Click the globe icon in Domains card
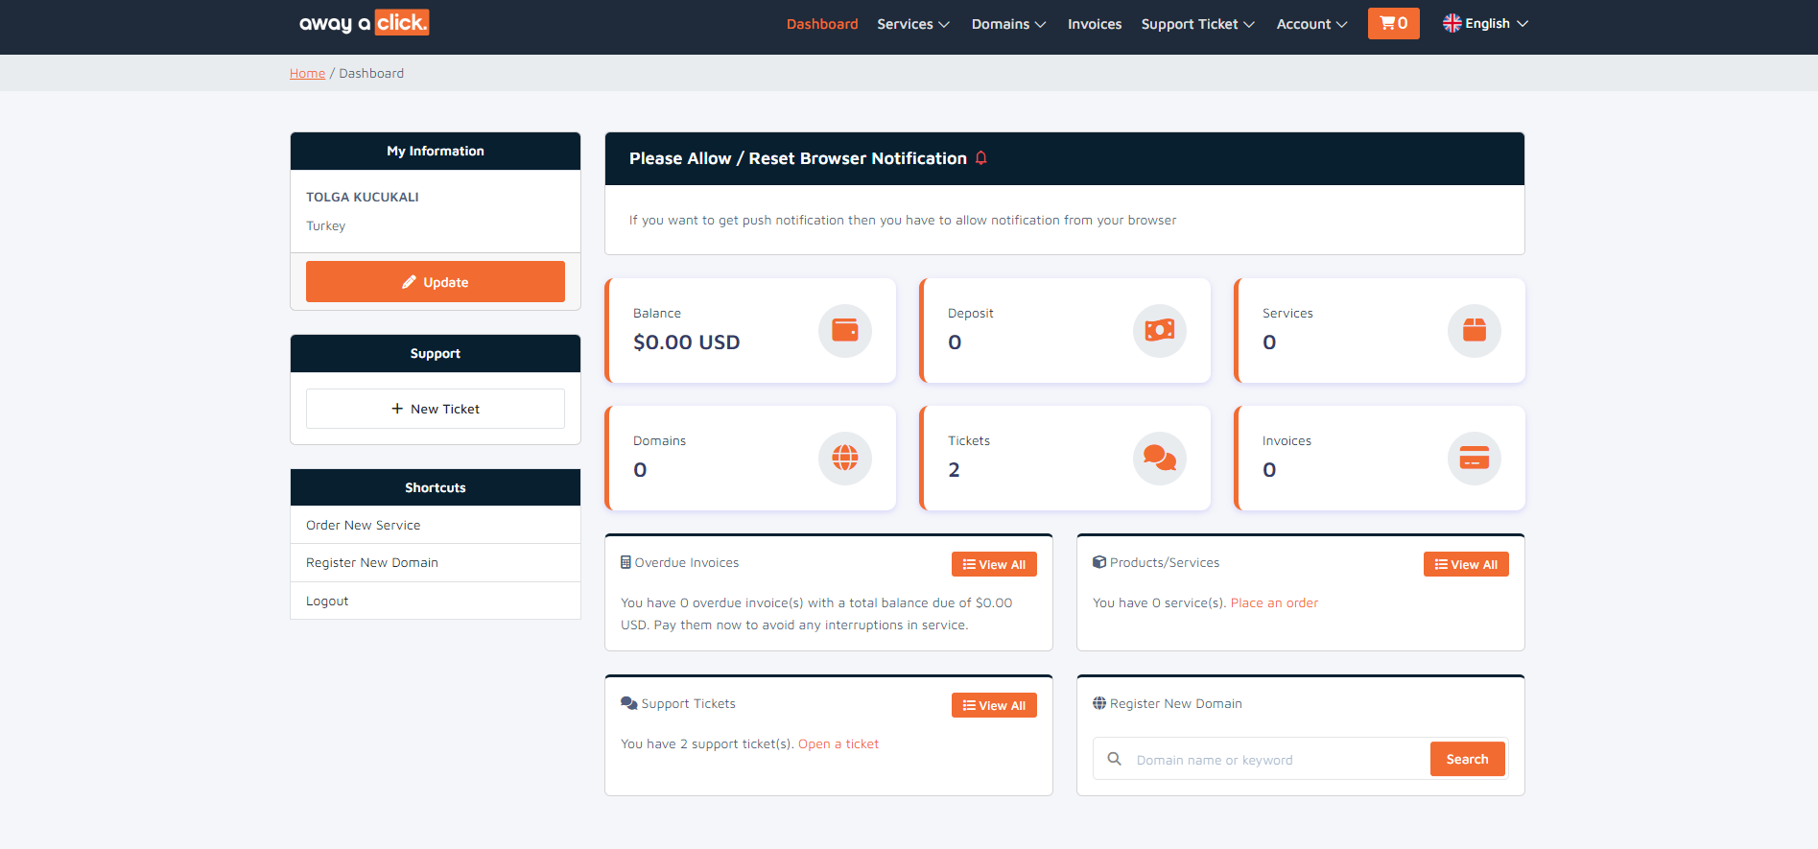The image size is (1818, 849). pyautogui.click(x=844, y=459)
